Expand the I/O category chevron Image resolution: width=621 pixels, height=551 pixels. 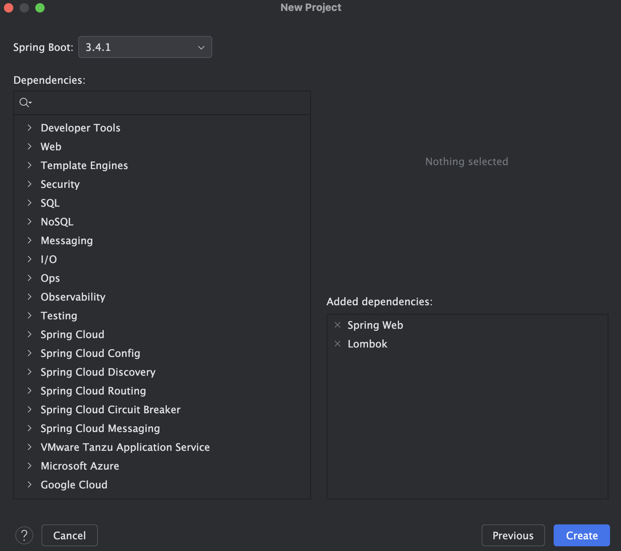29,259
